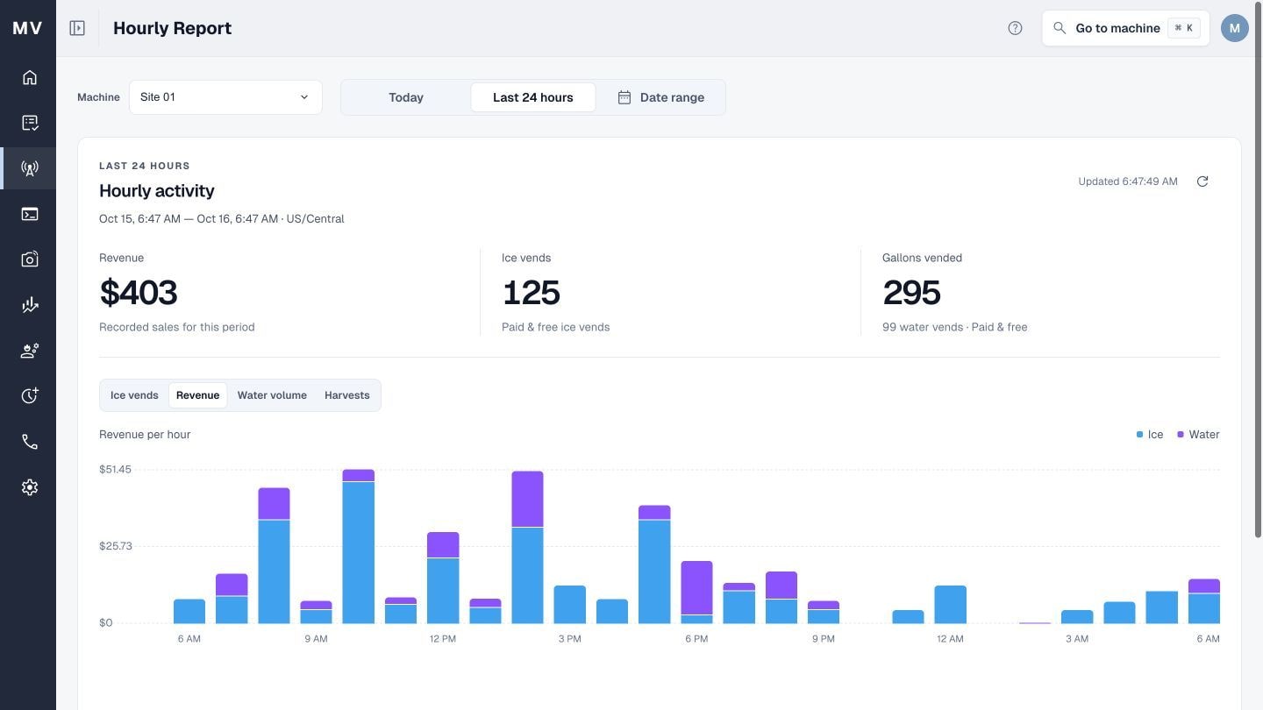Switch to Today time range
This screenshot has width=1263, height=710.
pyautogui.click(x=406, y=97)
